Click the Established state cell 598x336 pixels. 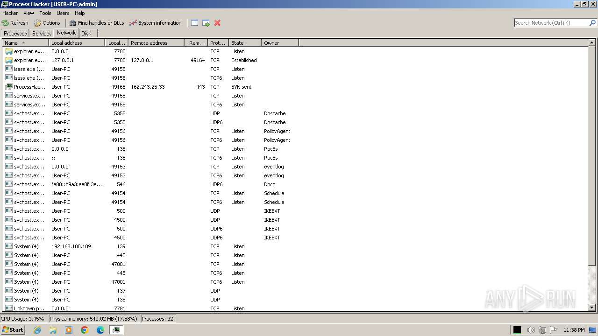coord(244,60)
